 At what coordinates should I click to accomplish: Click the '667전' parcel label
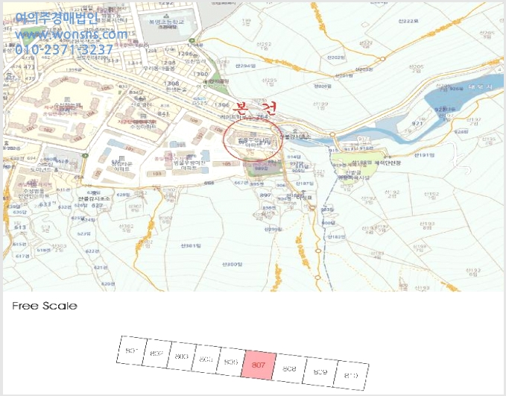(241, 183)
